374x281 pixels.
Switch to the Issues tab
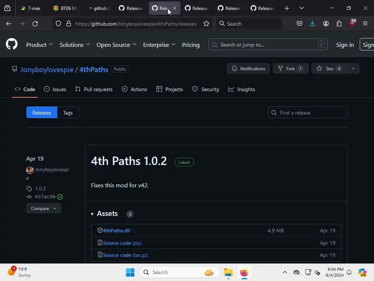[55, 89]
